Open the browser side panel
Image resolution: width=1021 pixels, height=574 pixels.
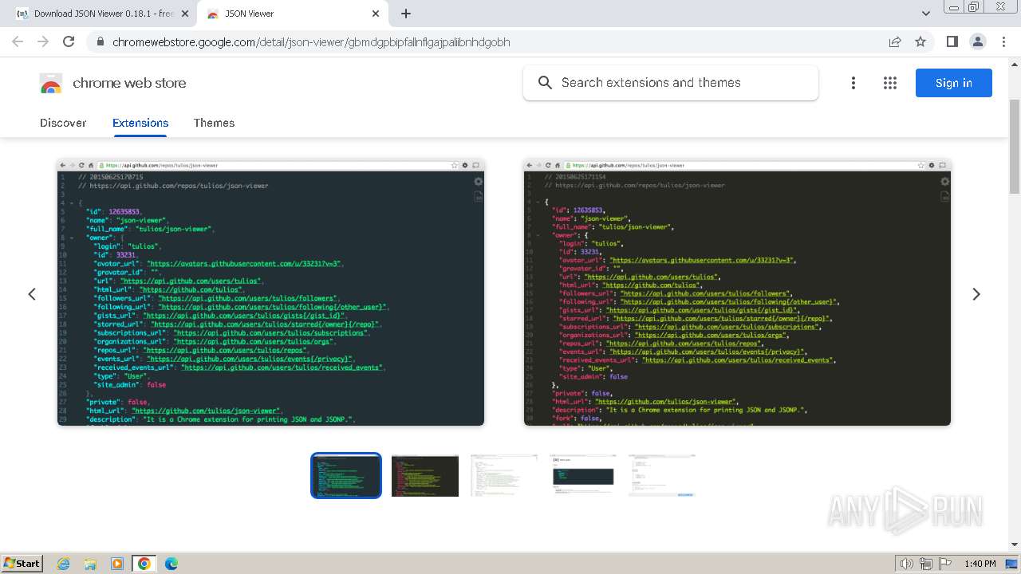tap(952, 41)
